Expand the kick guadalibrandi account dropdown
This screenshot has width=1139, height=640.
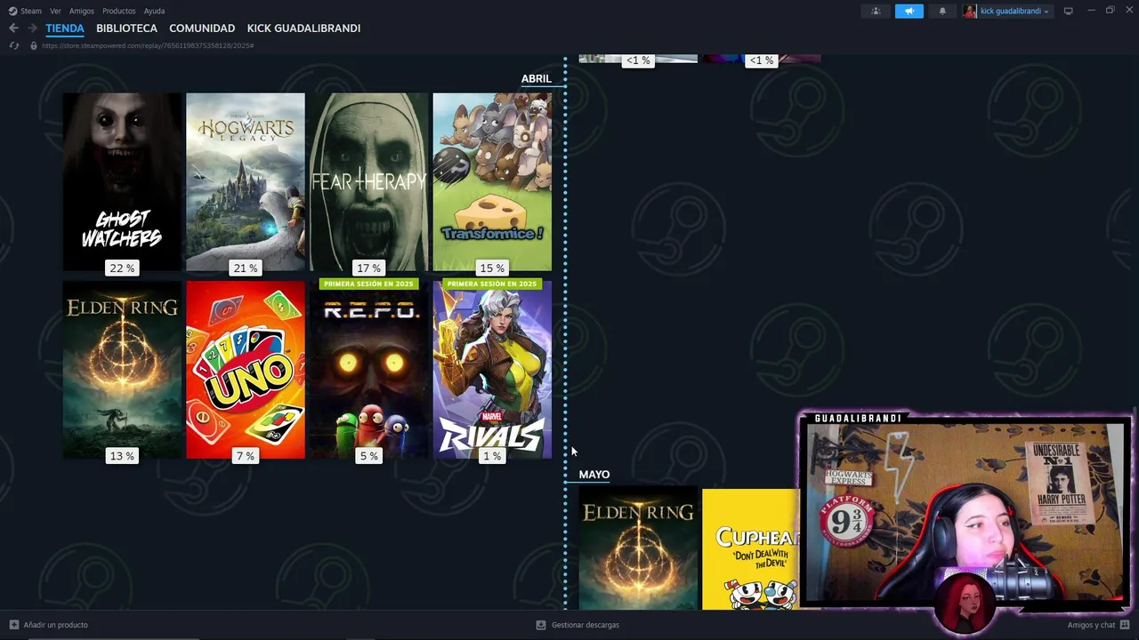tap(1014, 11)
